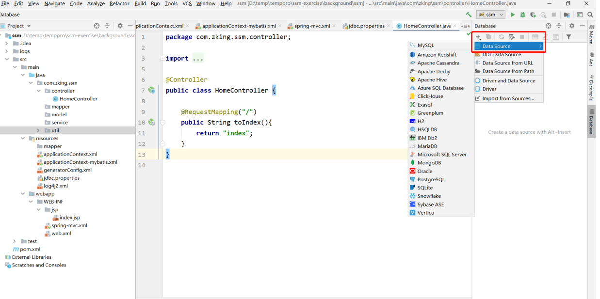
Task: Collapse all in Database panel
Action: tap(559, 26)
